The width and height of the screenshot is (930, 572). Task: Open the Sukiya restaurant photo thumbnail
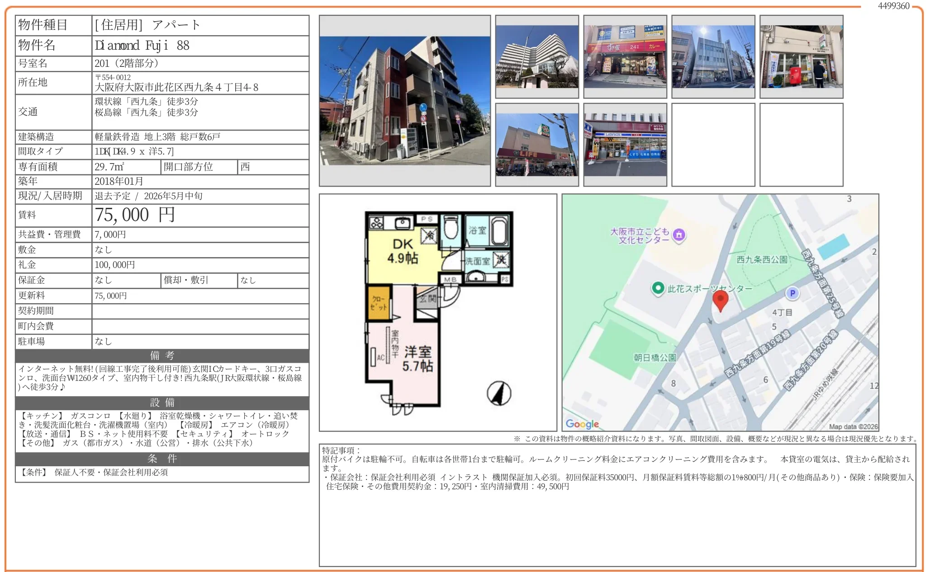625,56
